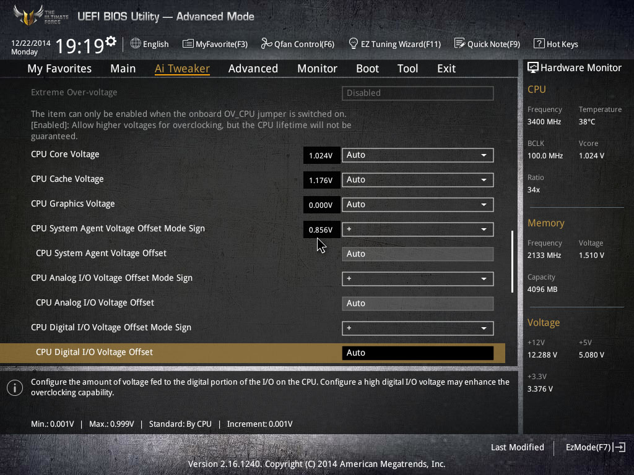Viewport: 634px width, 475px height.
Task: Click the info circle icon
Action: pyautogui.click(x=15, y=388)
